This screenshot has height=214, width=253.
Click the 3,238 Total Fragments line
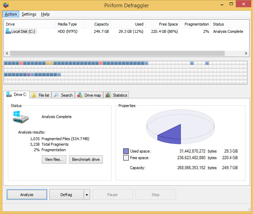pos(49,144)
